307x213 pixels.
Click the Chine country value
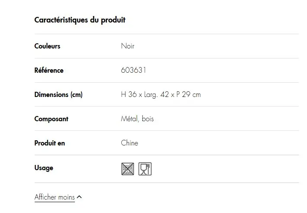[x=129, y=143]
